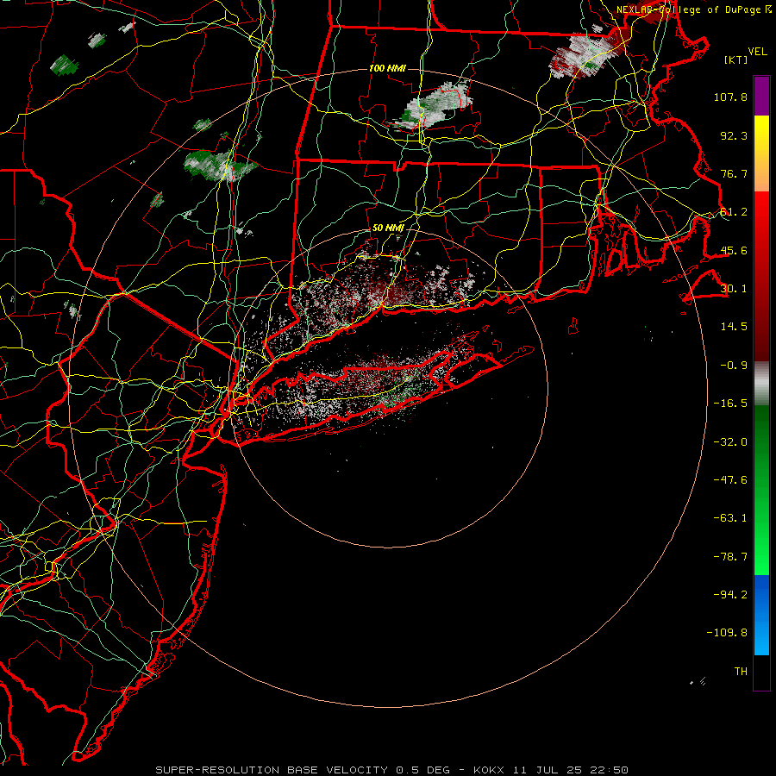
Task: Click the [KT] units label
Action: click(x=736, y=59)
